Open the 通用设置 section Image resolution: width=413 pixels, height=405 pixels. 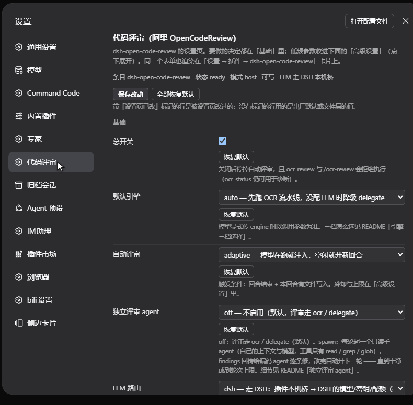tap(51, 47)
